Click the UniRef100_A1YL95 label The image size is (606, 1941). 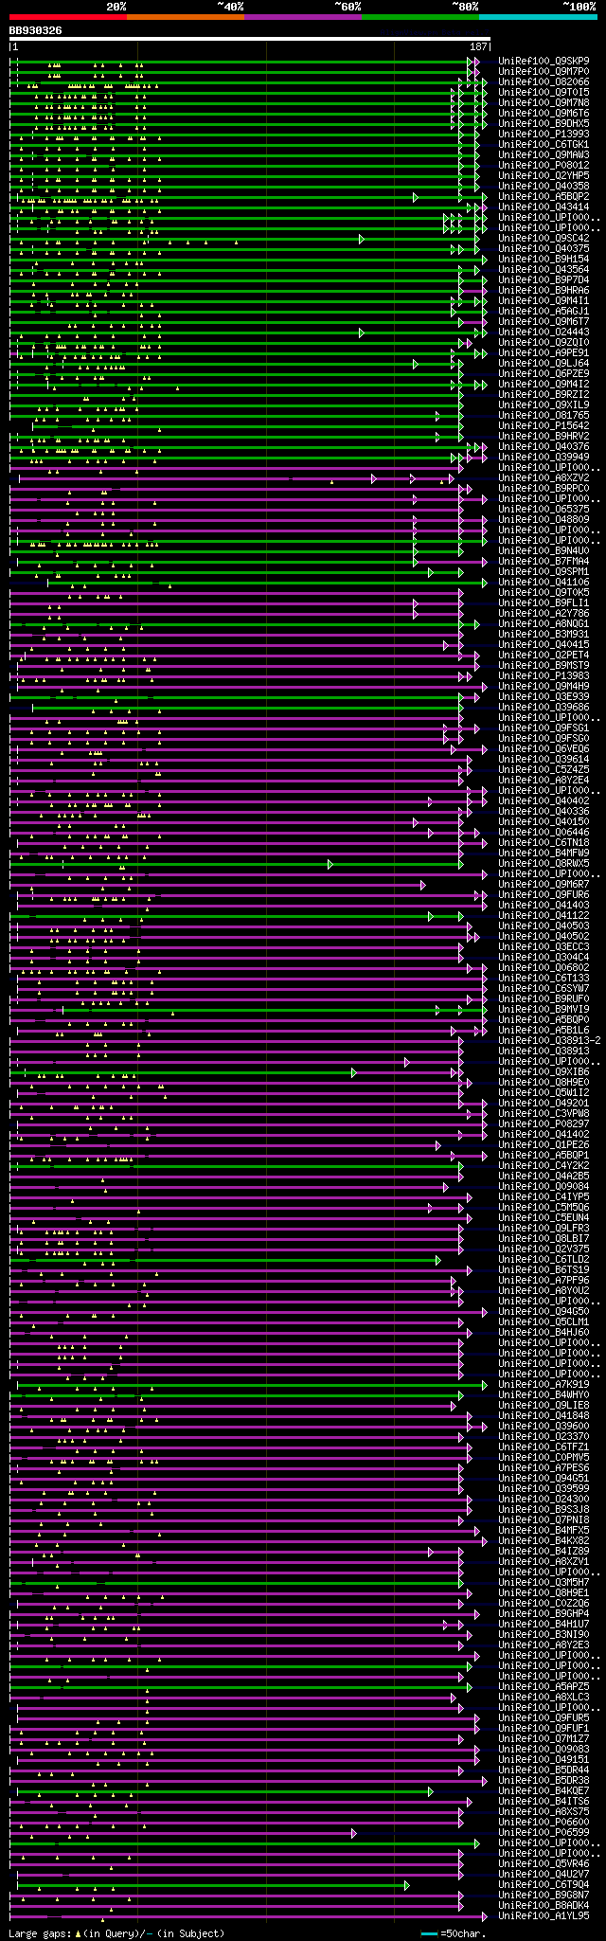pos(544,1915)
